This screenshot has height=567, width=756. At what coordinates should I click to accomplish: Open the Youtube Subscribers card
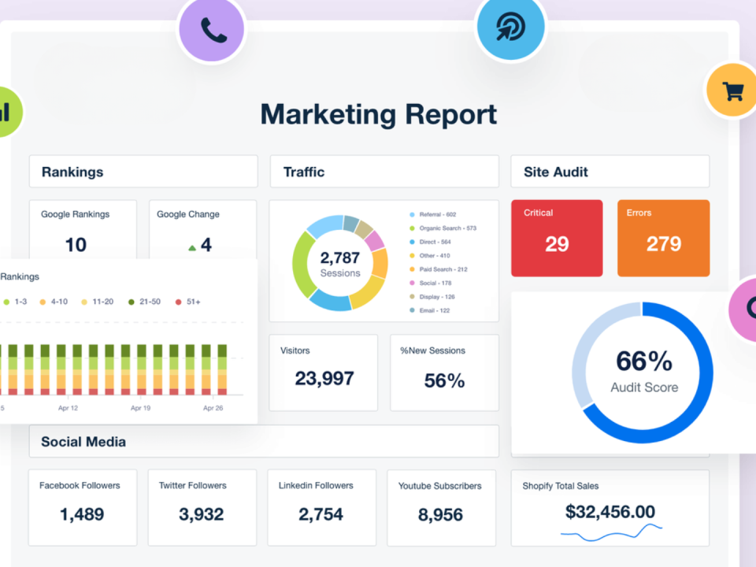[441, 508]
